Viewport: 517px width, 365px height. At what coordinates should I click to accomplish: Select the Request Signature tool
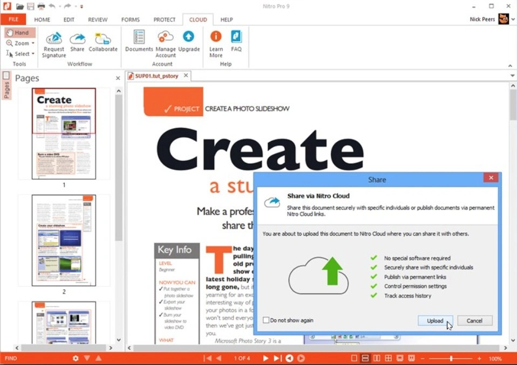click(53, 43)
